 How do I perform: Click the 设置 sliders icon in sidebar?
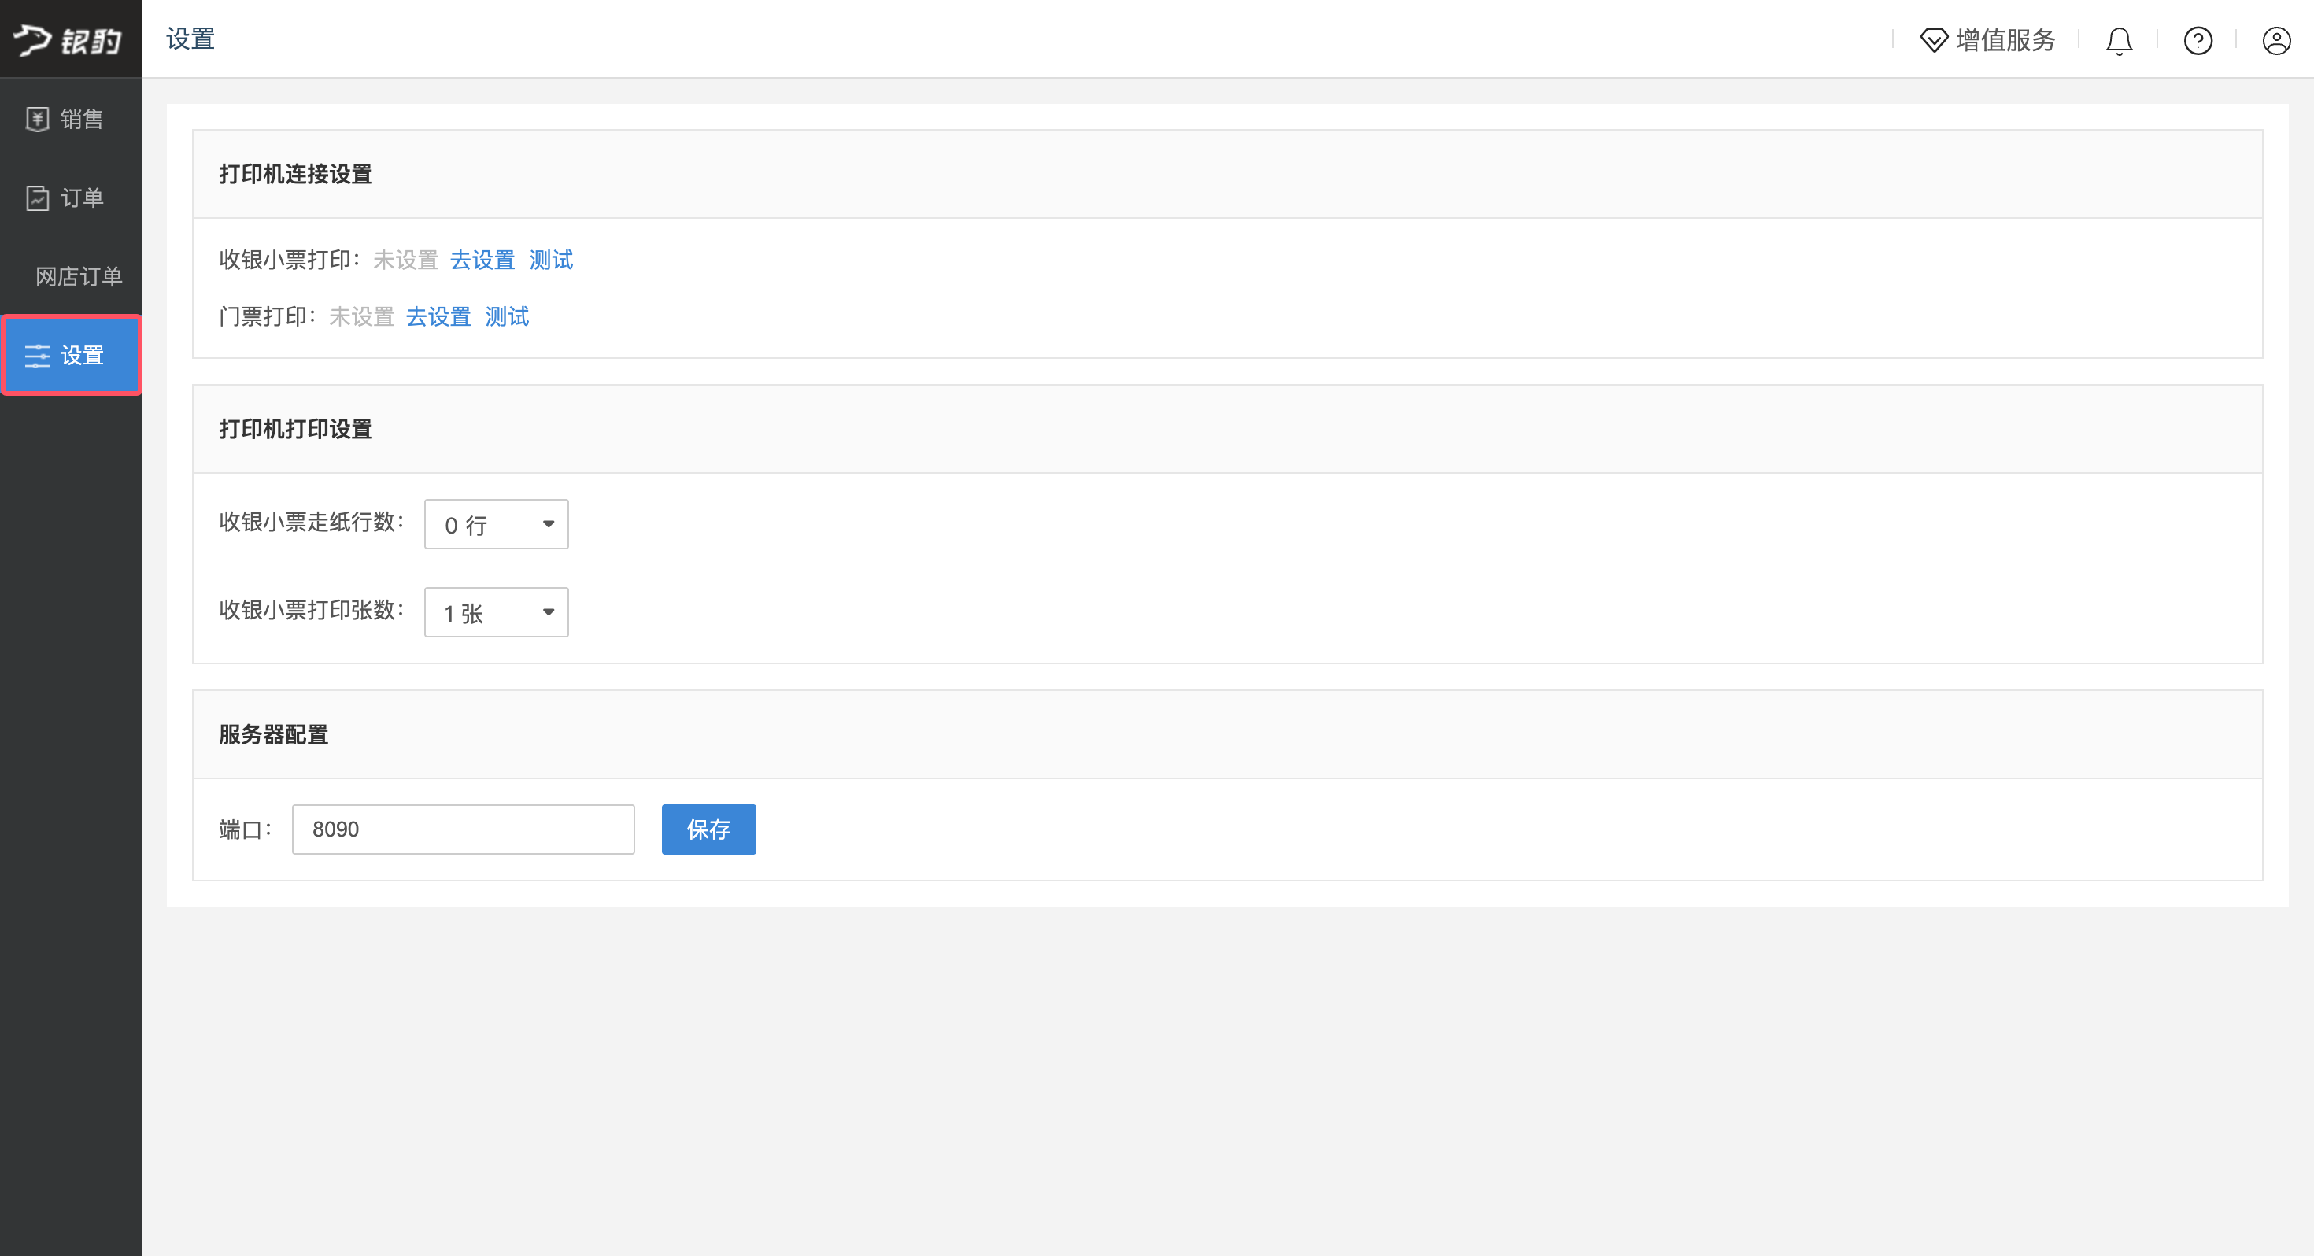[x=37, y=356]
